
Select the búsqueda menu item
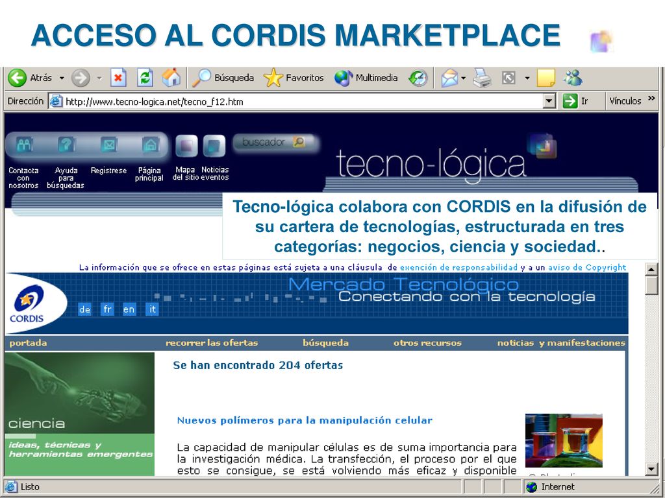326,343
